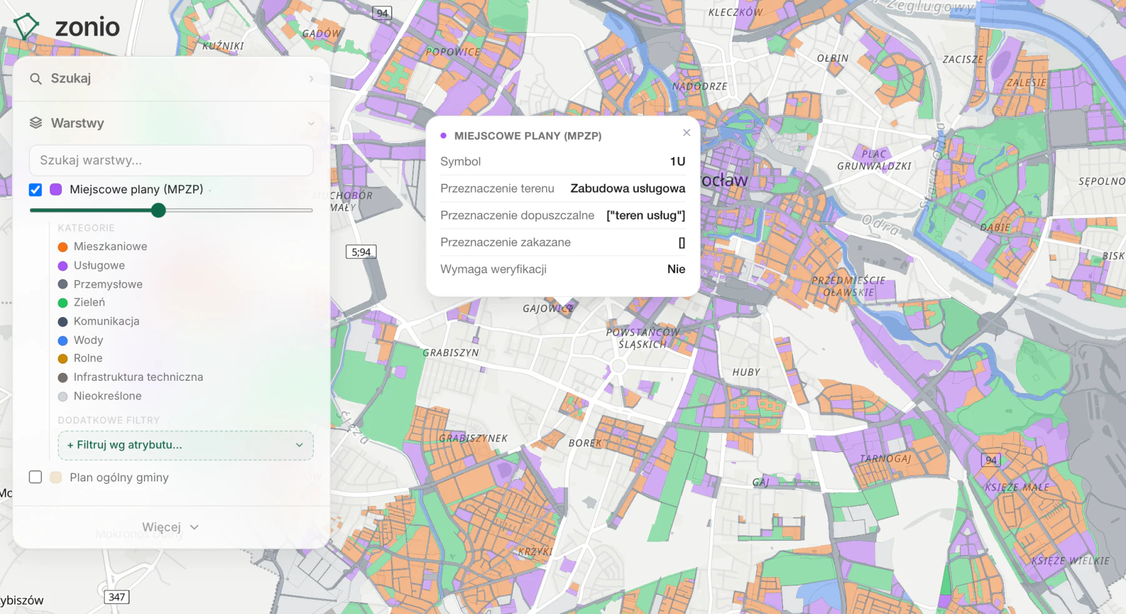Click the gray Przemysłowe category dot
Image resolution: width=1126 pixels, height=614 pixels.
[x=63, y=284]
